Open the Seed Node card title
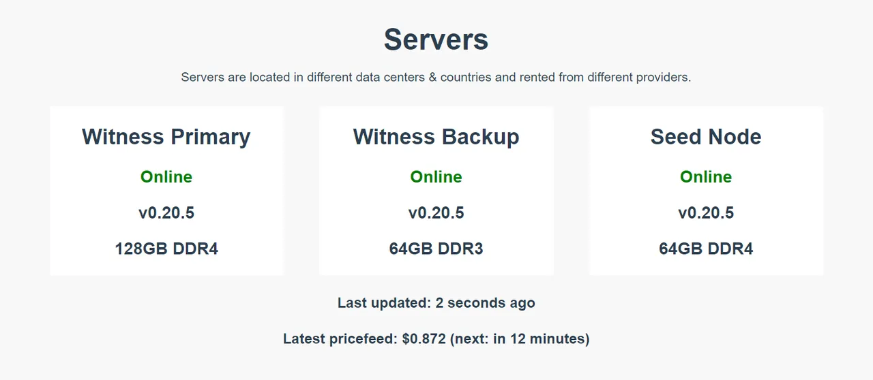This screenshot has height=380, width=873. point(706,137)
